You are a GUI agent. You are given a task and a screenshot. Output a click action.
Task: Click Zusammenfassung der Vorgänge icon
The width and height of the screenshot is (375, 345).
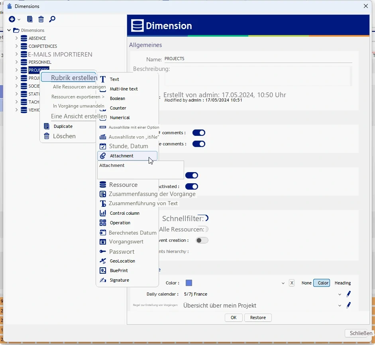[103, 194]
